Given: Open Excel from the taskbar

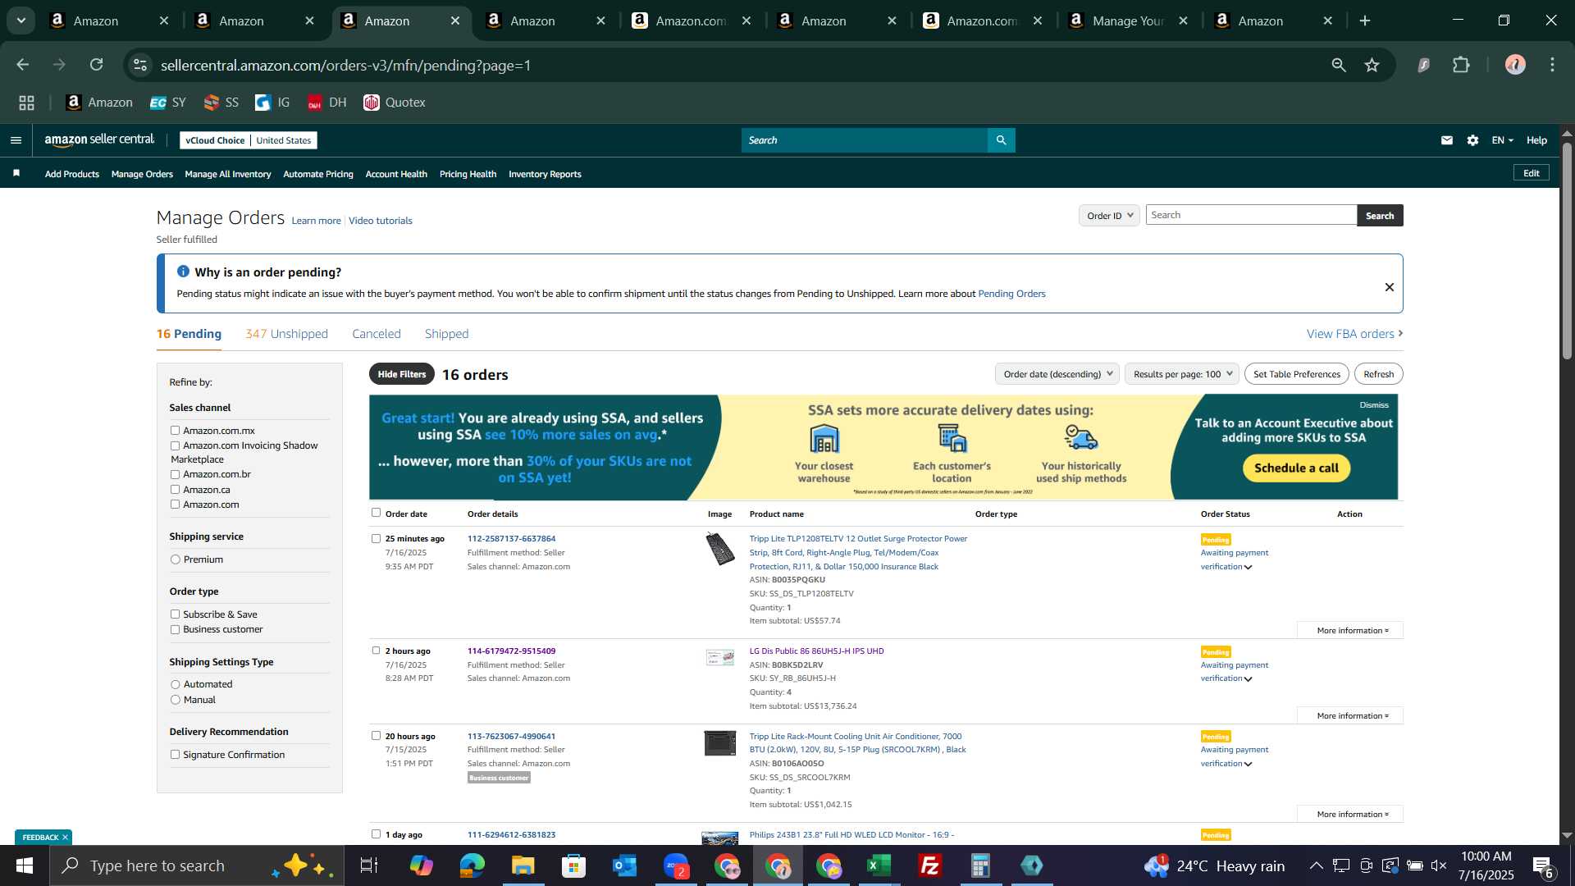Looking at the screenshot, I should 879,865.
